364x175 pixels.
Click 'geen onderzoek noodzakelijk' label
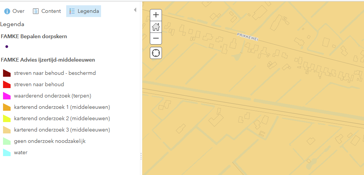pos(50,141)
